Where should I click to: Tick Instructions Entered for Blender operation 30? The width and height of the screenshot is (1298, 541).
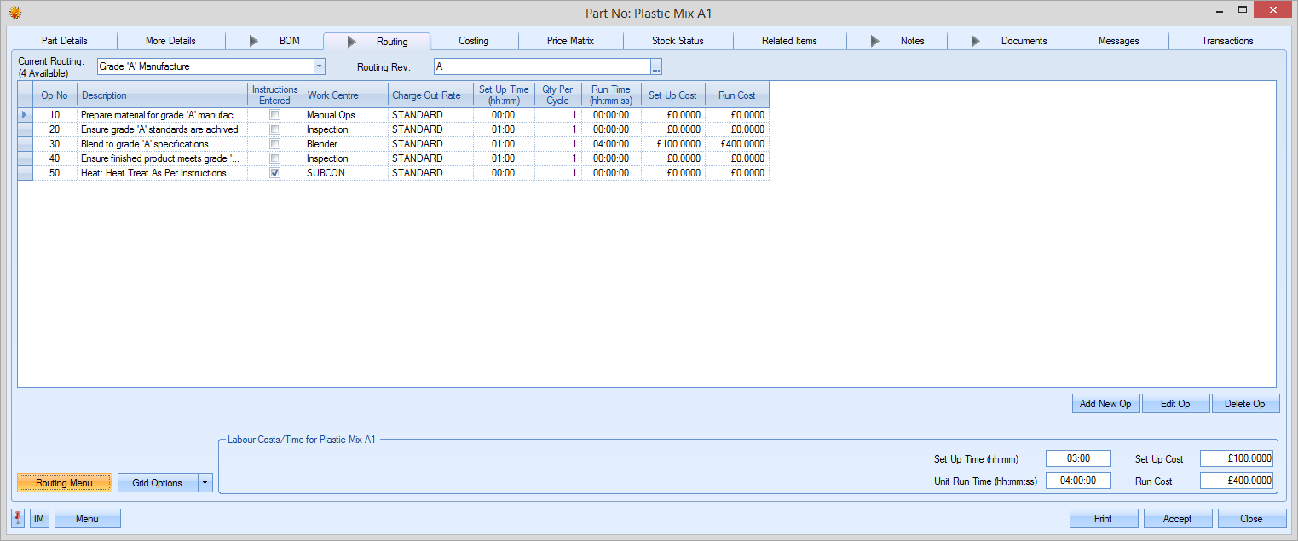pyautogui.click(x=274, y=144)
